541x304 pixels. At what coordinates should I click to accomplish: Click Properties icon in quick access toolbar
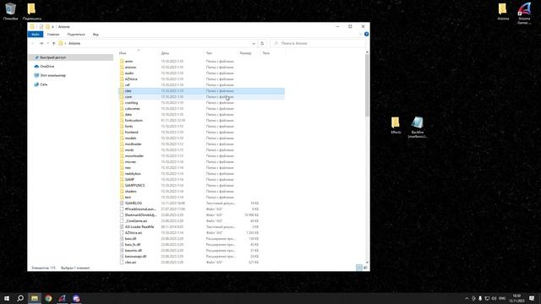tap(41, 26)
